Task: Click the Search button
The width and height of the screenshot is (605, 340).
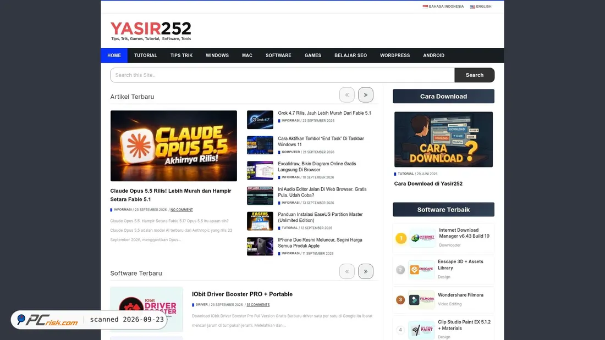Action: click(x=474, y=75)
